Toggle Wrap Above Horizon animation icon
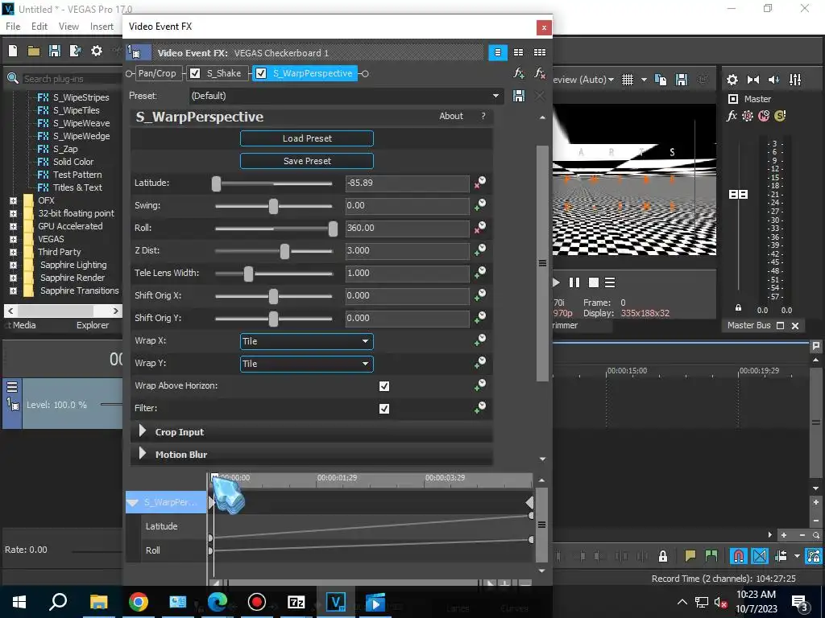 [x=480, y=385]
